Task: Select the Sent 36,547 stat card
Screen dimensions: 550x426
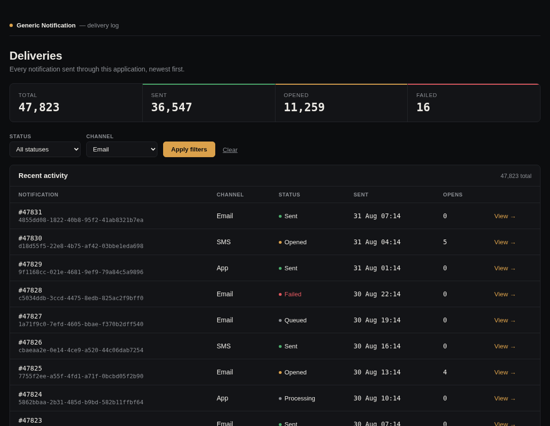Action: pos(209,103)
